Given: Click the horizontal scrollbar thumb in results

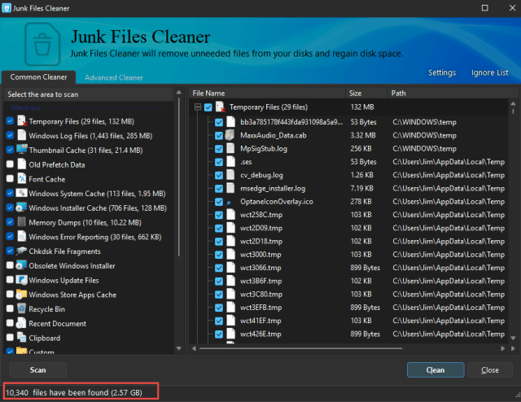Looking at the screenshot, I should pyautogui.click(x=300, y=348).
